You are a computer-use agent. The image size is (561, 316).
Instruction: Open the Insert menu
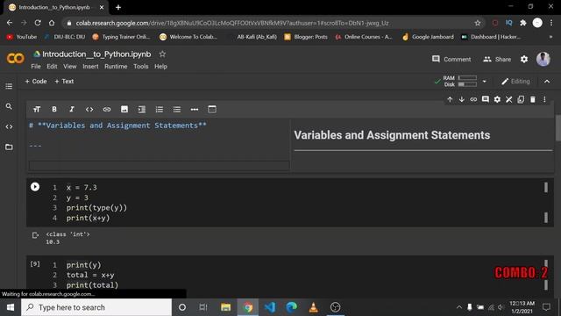coord(90,67)
